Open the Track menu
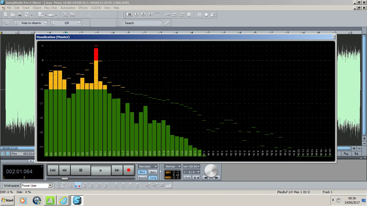Screen dimensions: 367x206 [26, 8]
